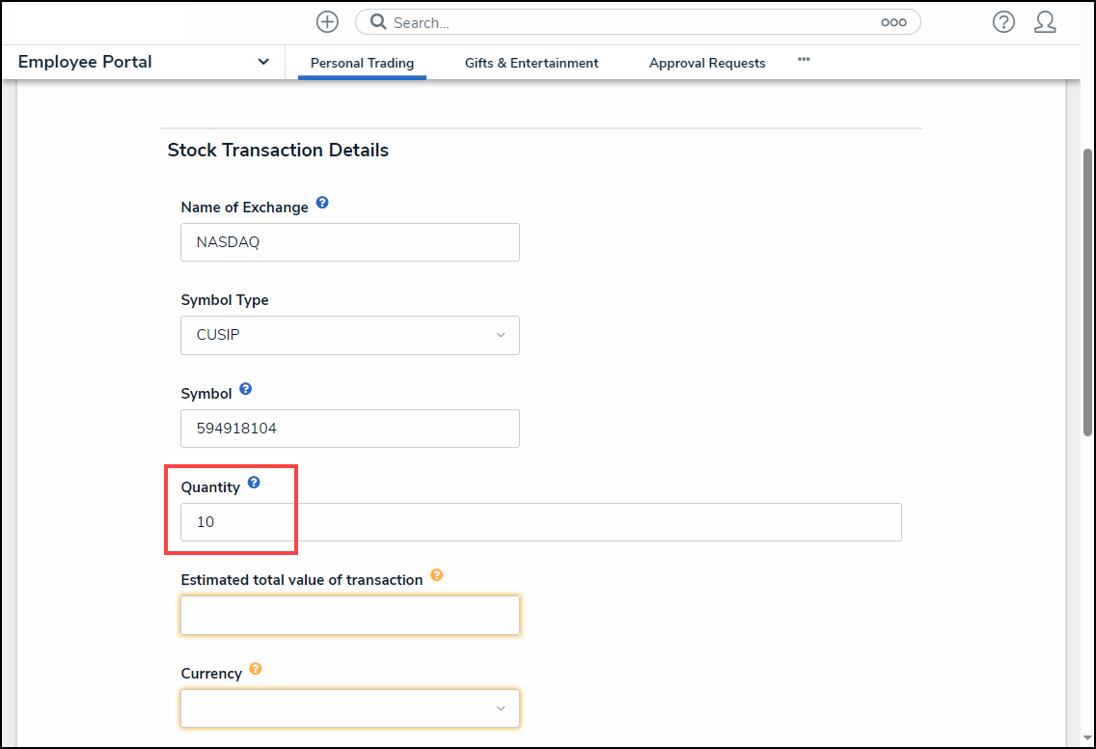This screenshot has width=1096, height=749.
Task: Switch to the Personal Trading tab
Action: click(x=362, y=63)
